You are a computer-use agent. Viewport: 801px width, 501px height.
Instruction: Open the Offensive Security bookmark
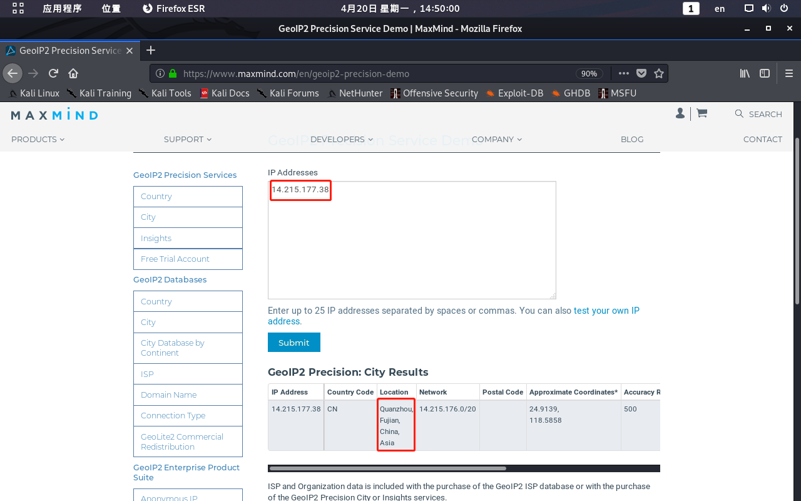(x=434, y=93)
